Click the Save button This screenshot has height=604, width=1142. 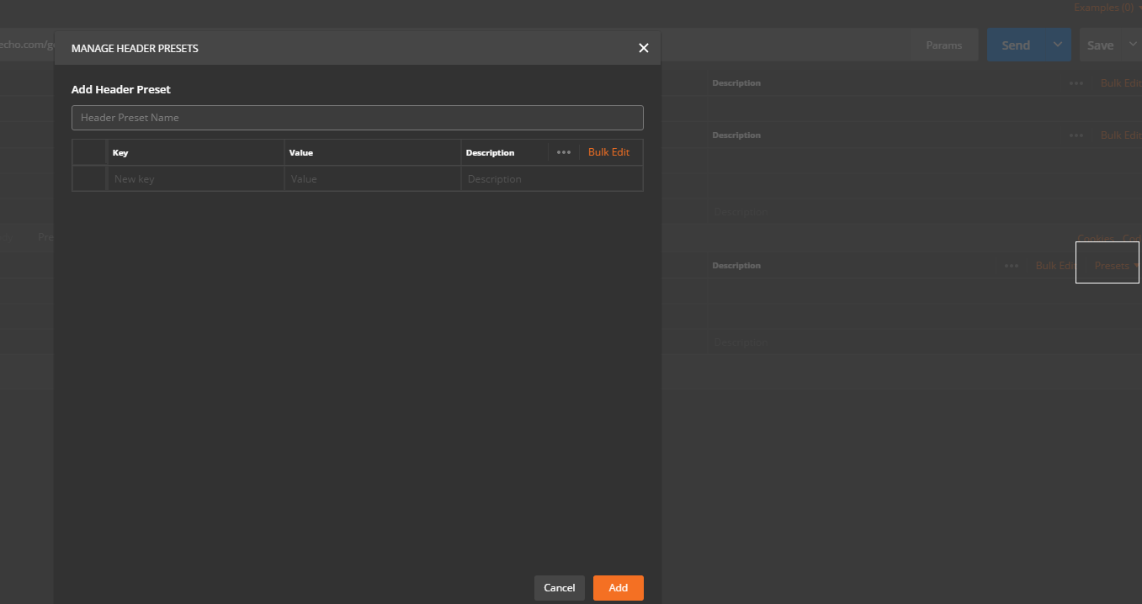(1100, 45)
